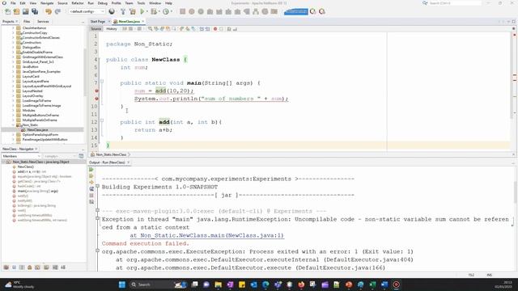
Task: Click the Non_Static.NewClass breadcrumb
Action: [x=111, y=154]
